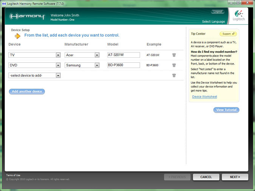Viewport: 255px width, 191px height.
Task: Click trash icon on empty device row
Action: point(174,75)
